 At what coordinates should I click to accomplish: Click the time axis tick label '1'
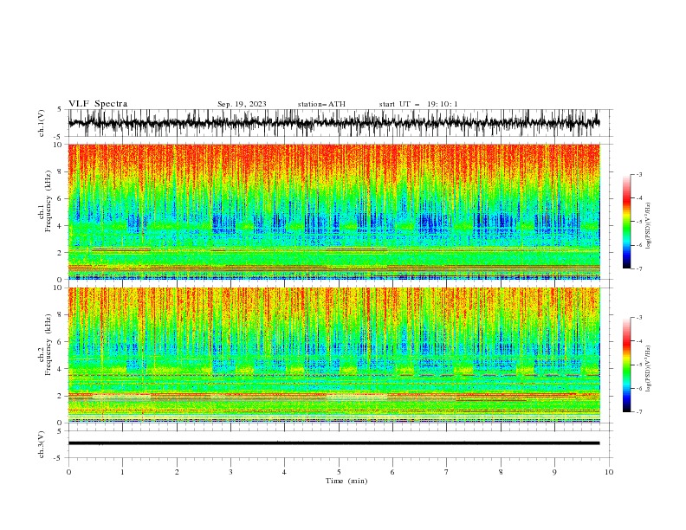(122, 472)
